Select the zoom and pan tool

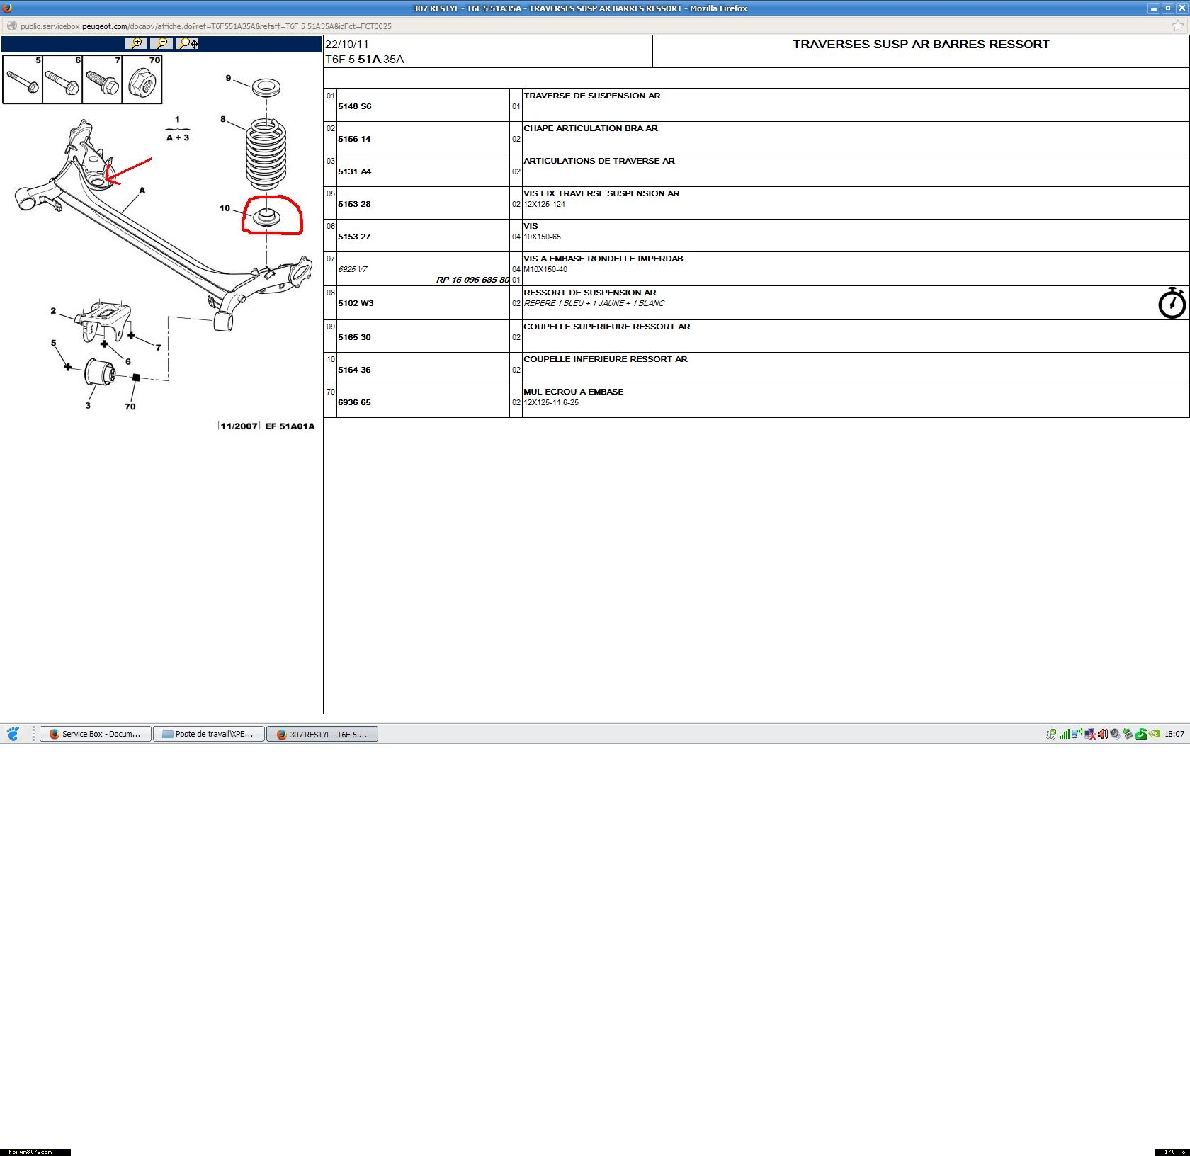[x=188, y=43]
